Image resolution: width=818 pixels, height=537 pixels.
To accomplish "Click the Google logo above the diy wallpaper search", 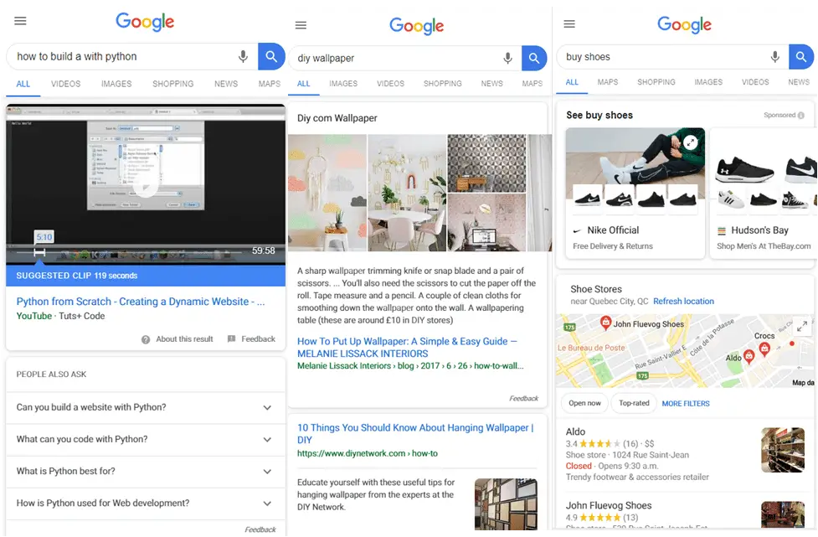I will tap(417, 26).
